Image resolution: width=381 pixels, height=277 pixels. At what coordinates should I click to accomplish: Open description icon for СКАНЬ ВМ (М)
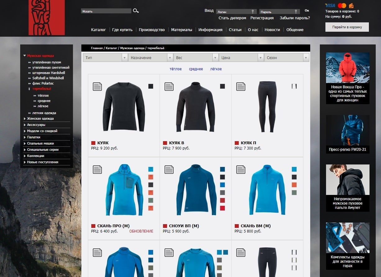point(241,169)
